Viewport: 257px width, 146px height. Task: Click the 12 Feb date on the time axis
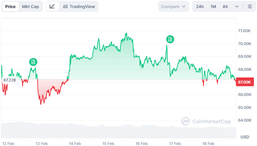pos(8,143)
